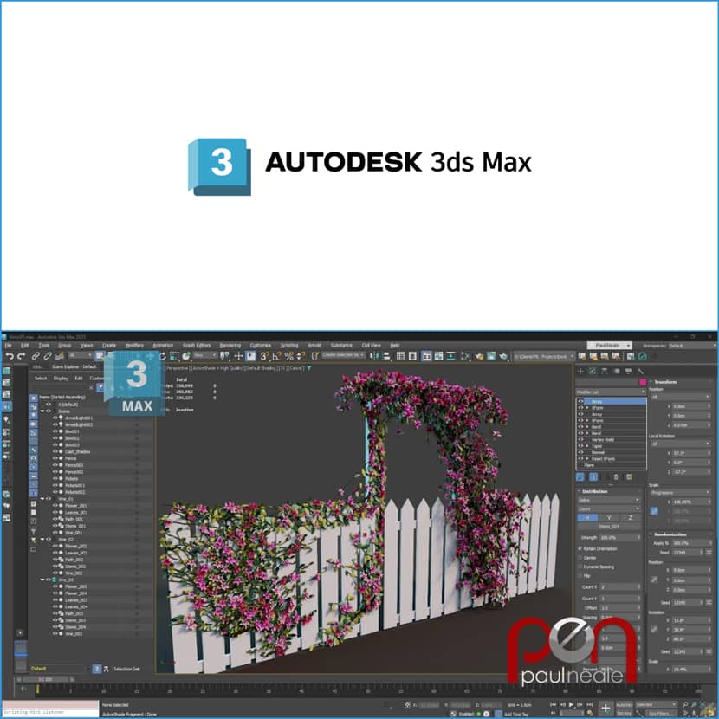Switch to the Utilities wrench panel icon
This screenshot has height=719, width=719.
click(640, 371)
